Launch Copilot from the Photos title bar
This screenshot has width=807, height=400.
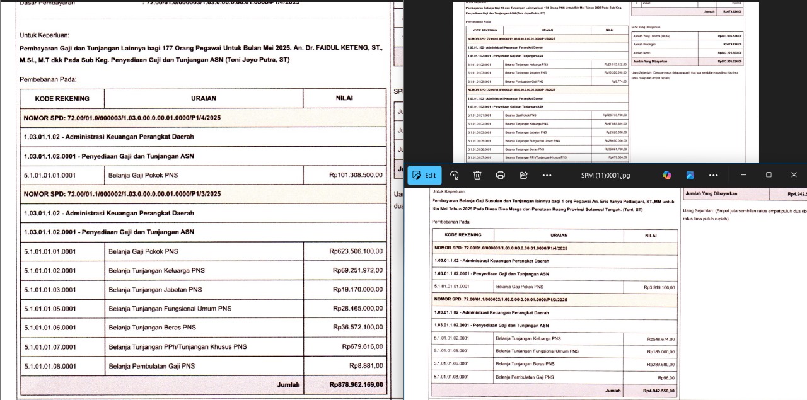[x=667, y=175]
